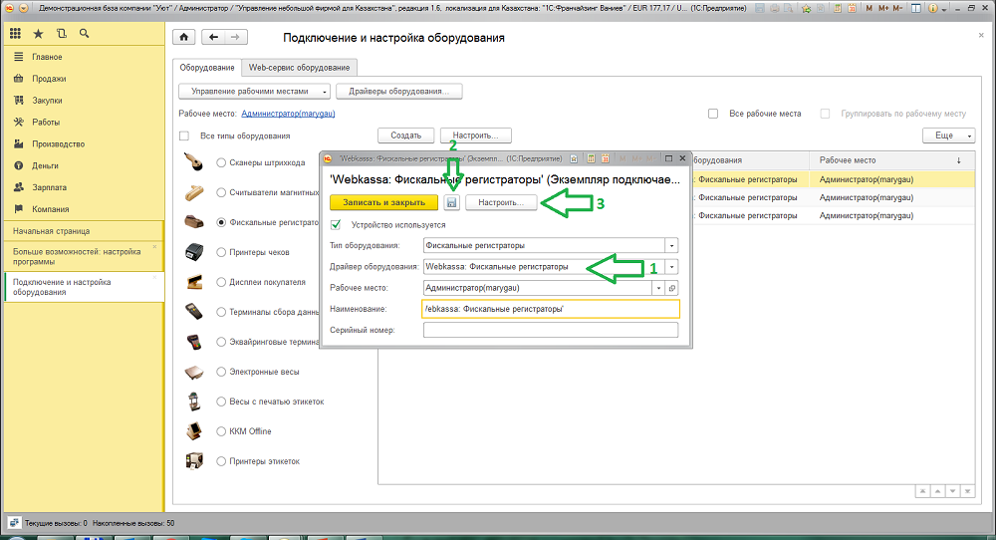The width and height of the screenshot is (996, 540).
Task: Click Настроить button above equipment list
Action: coord(476,135)
